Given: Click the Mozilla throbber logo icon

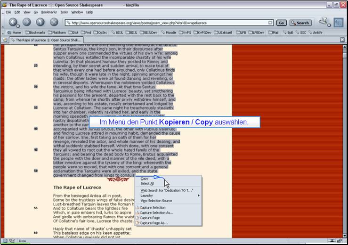Looking at the screenshot, I should click(x=338, y=22).
